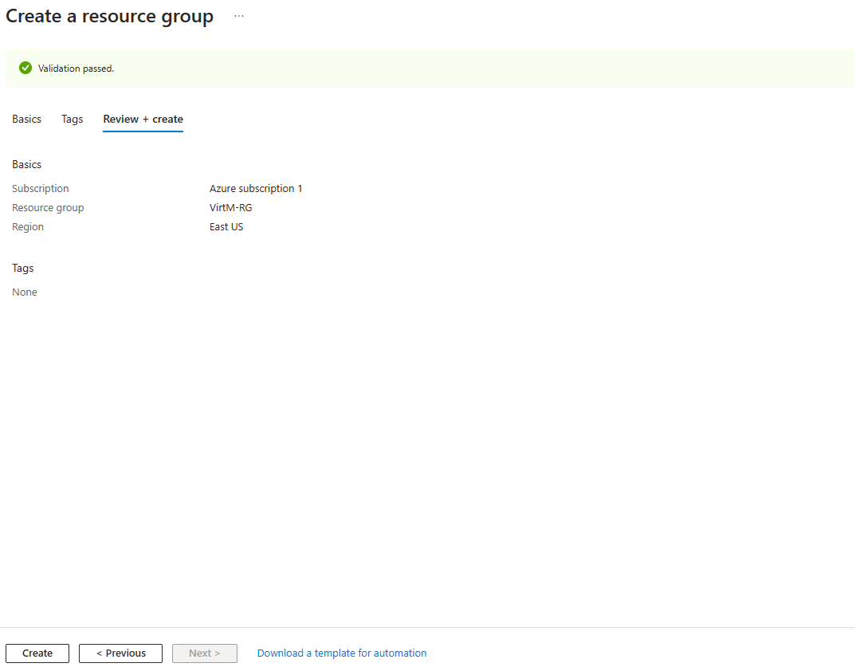
Task: Select the Azure subscription 1 value
Action: [x=256, y=188]
